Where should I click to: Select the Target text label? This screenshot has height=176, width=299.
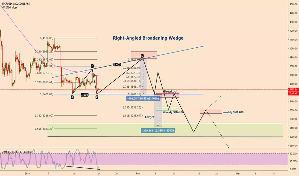click(x=149, y=117)
